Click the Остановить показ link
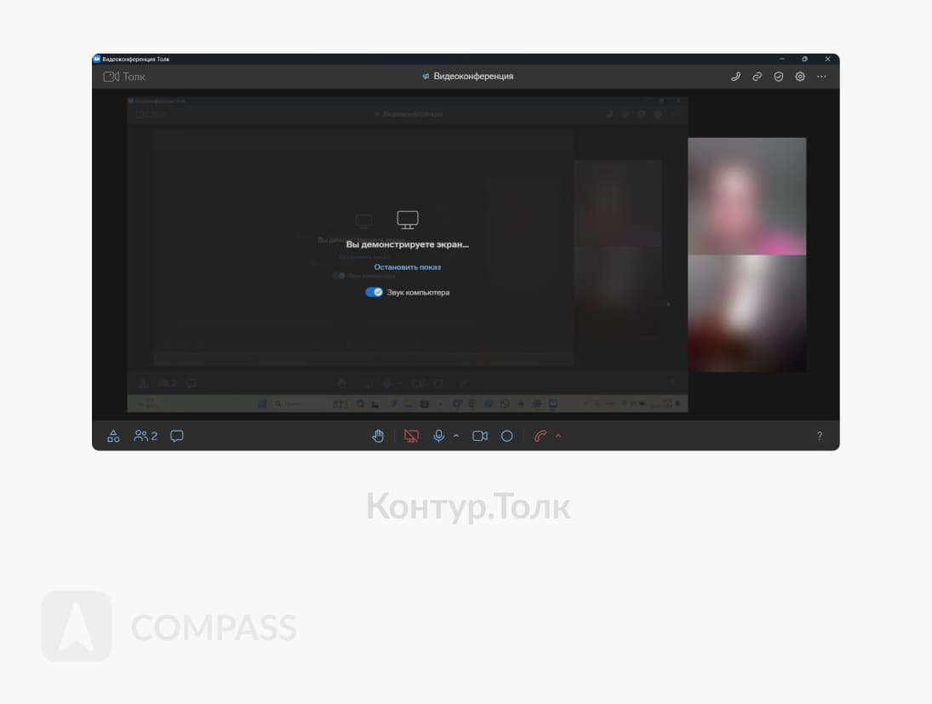The image size is (932, 704). 407,267
